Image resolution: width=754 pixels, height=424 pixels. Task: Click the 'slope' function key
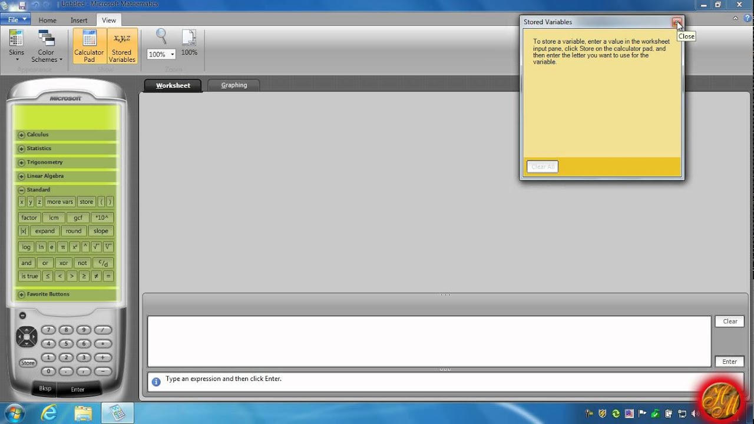101,231
